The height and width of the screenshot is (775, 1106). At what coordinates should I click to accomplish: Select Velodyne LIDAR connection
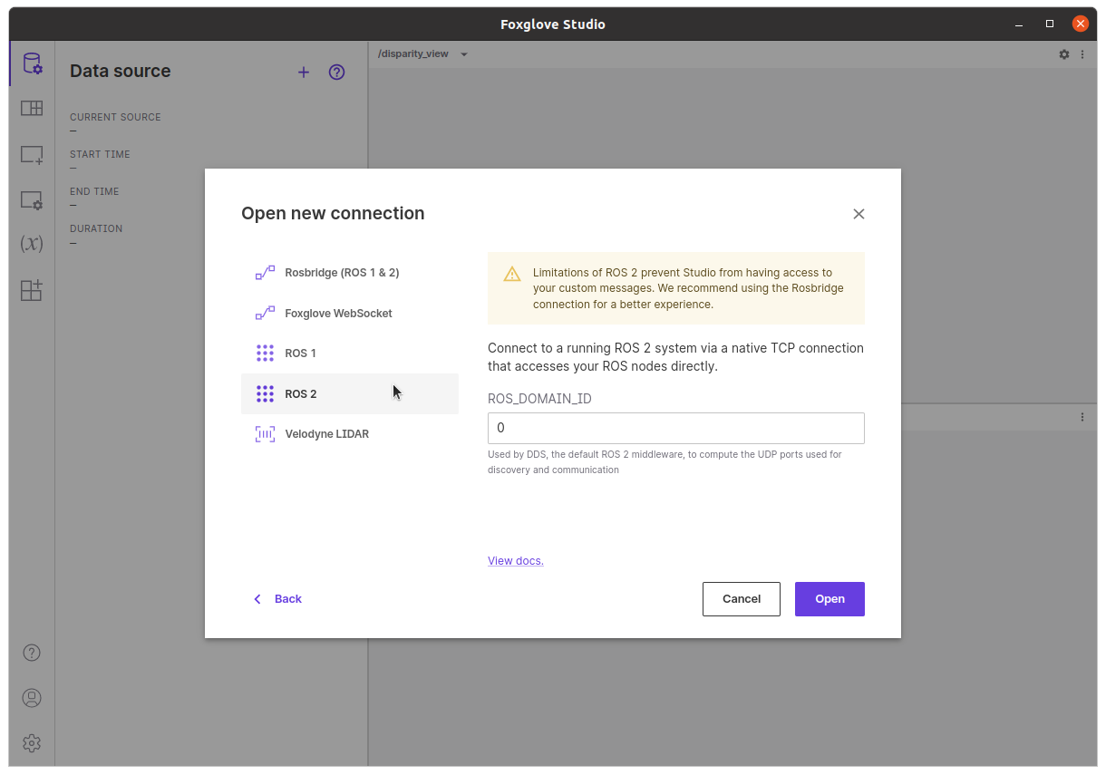coord(350,434)
